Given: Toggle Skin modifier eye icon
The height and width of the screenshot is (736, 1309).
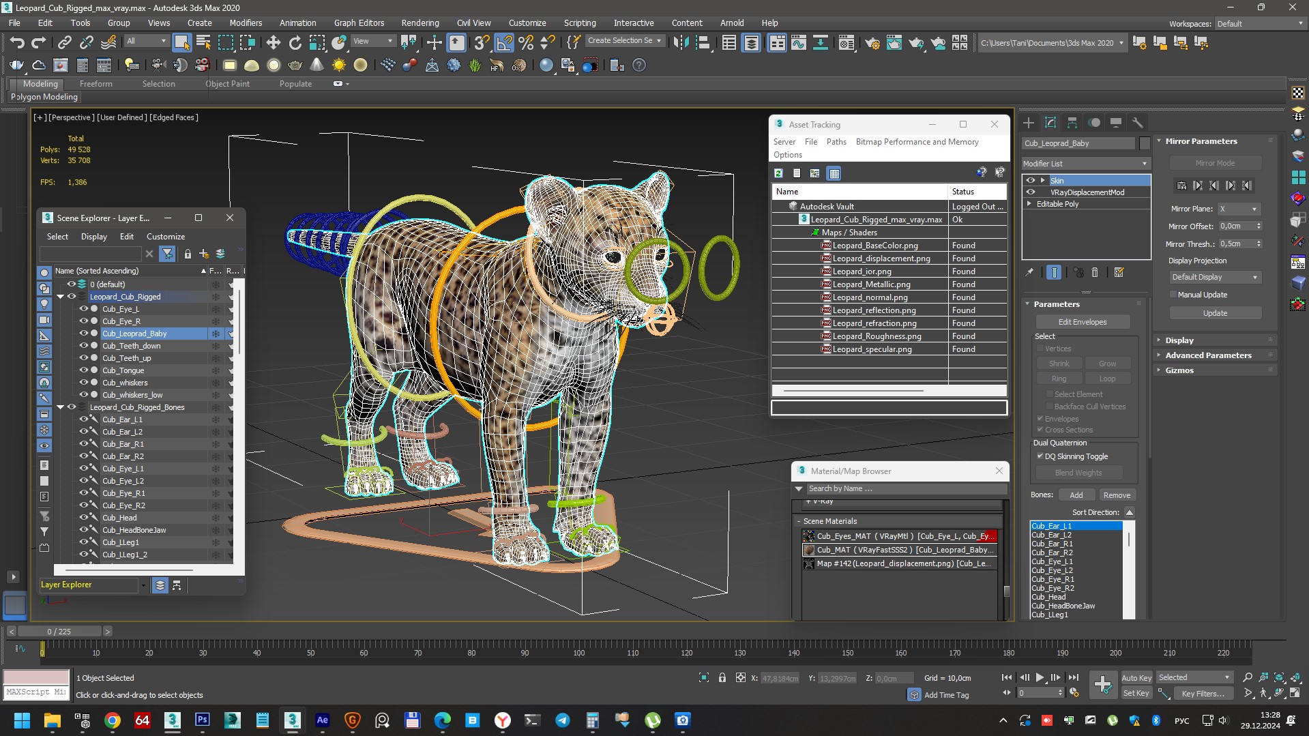Looking at the screenshot, I should (x=1031, y=181).
